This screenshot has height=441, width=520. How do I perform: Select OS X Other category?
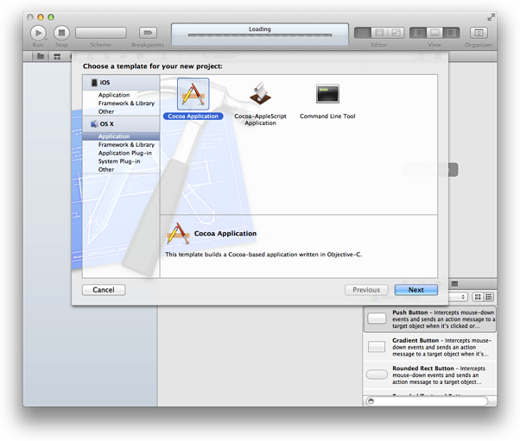[x=106, y=170]
